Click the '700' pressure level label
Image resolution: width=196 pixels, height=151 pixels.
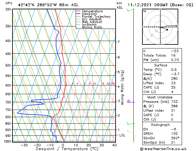9,102
